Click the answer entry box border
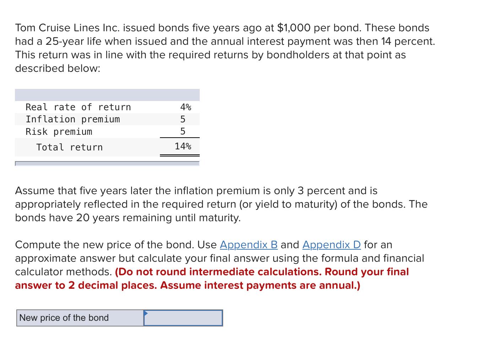484x356 pixels. 183,311
